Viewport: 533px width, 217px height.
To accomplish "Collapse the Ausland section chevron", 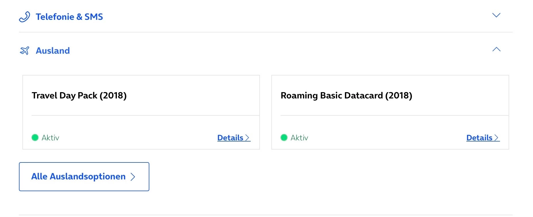I will (496, 49).
